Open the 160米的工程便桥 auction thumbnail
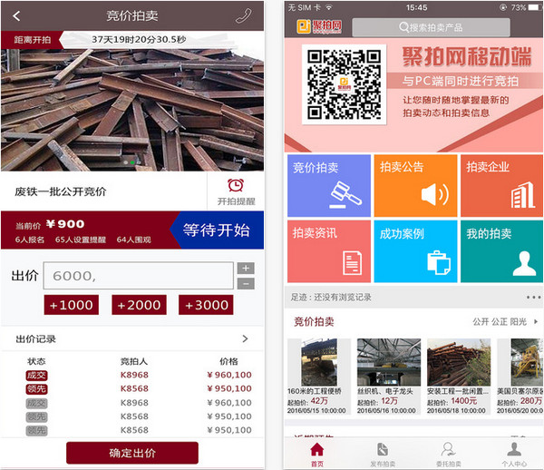 319,362
